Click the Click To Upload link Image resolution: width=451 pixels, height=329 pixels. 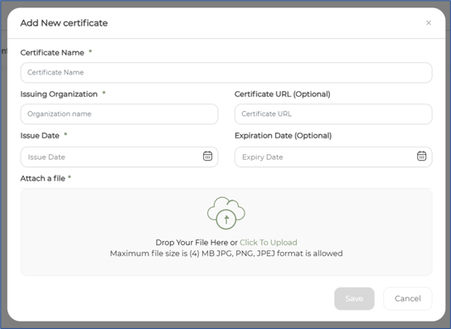click(269, 243)
